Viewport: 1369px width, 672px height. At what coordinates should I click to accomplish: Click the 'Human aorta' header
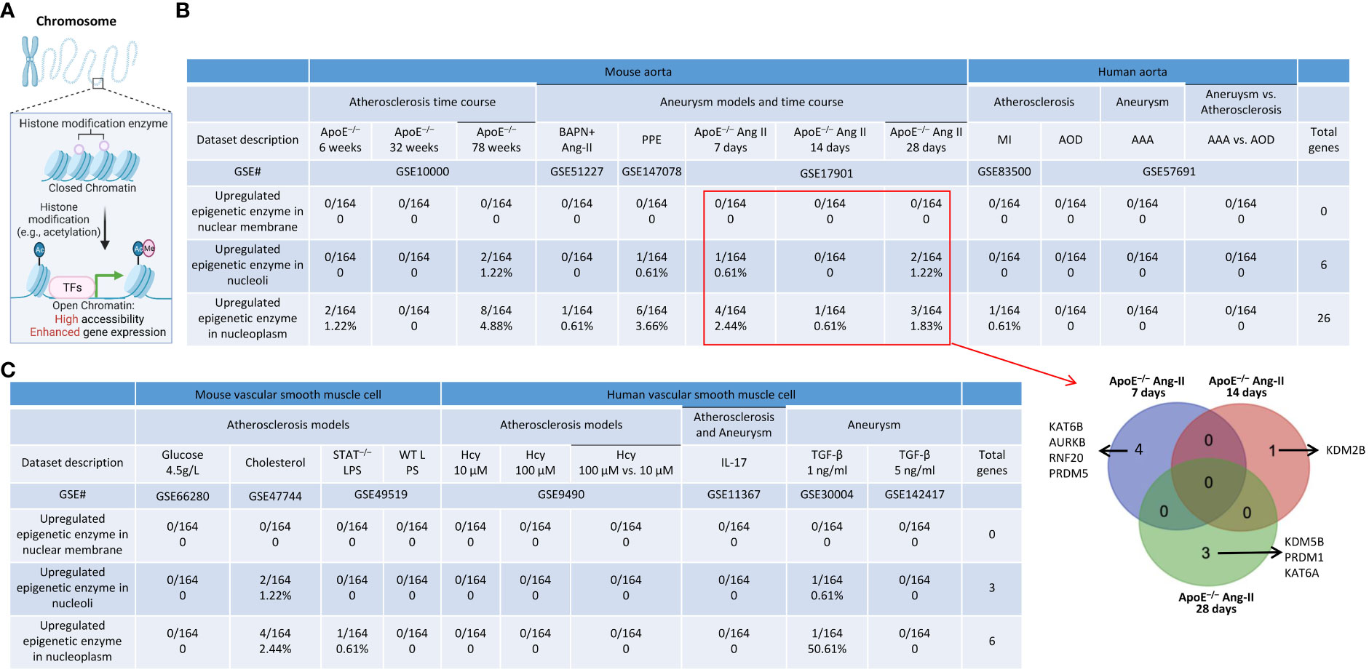1132,71
